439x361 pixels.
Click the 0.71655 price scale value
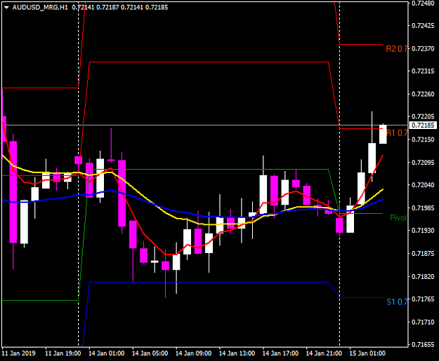(x=423, y=344)
